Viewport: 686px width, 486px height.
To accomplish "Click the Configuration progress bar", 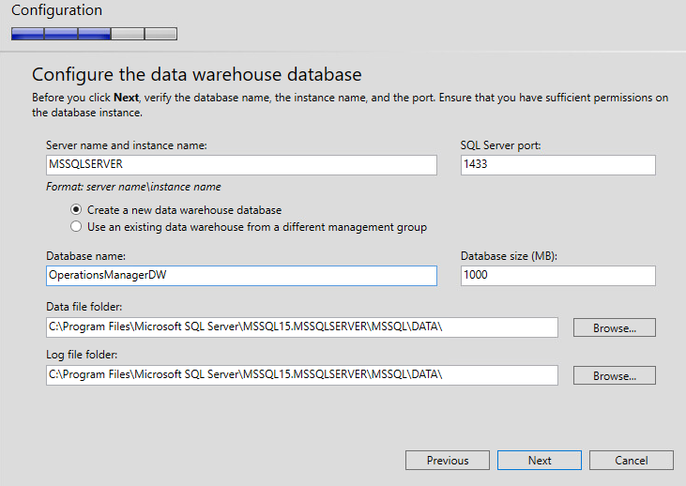I will tap(94, 34).
